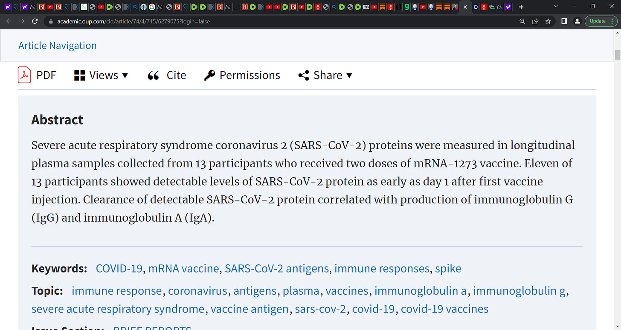The height and width of the screenshot is (330, 621).
Task: Share this page using the address bar icon
Action: [x=535, y=21]
